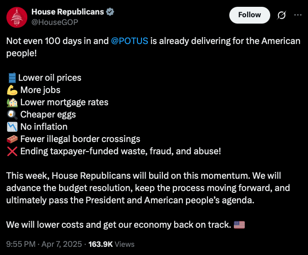Click the house emoji by mortgage rates
Screen dimensions: 308x255
pos(11,102)
